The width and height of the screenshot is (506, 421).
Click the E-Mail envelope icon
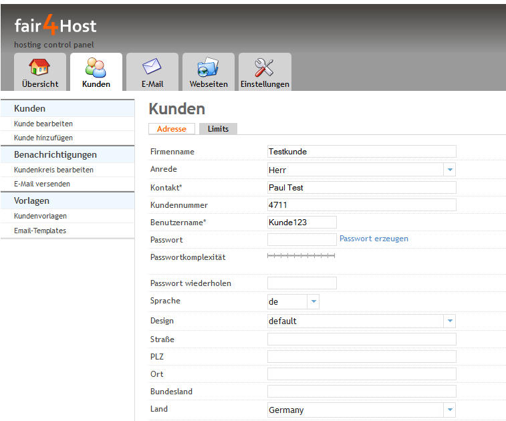tap(152, 67)
